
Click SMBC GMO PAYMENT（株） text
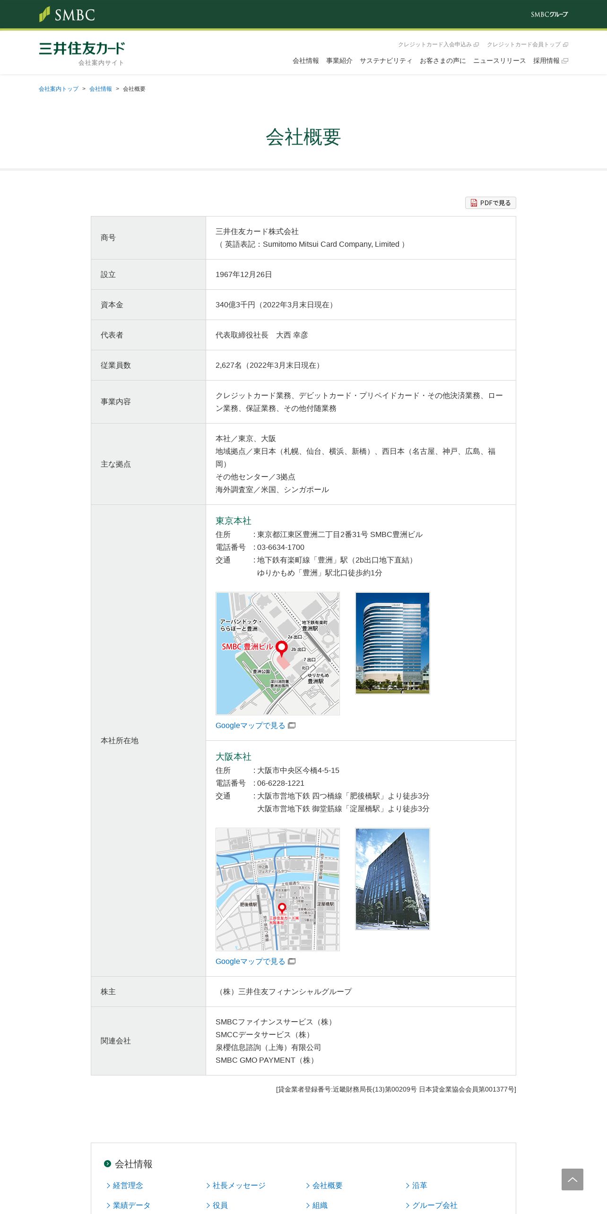coord(267,1060)
